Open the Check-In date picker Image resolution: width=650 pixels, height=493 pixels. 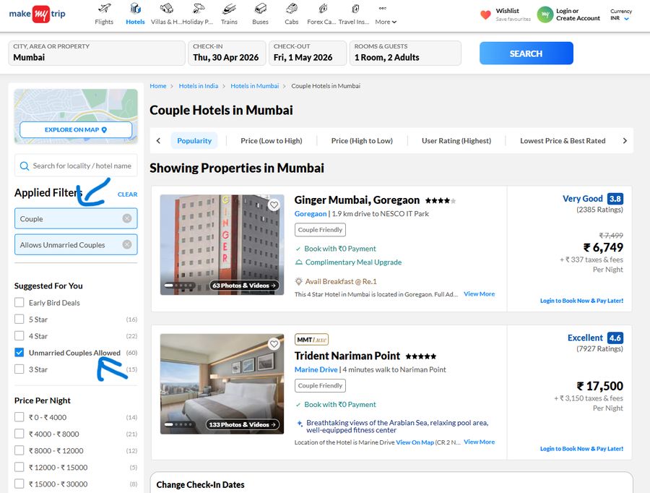click(x=226, y=53)
